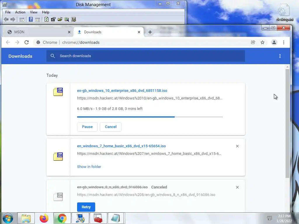Click Help icon in Disk Management toolbar
Image resolution: width=299 pixels, height=224 pixels.
coord(31,19)
